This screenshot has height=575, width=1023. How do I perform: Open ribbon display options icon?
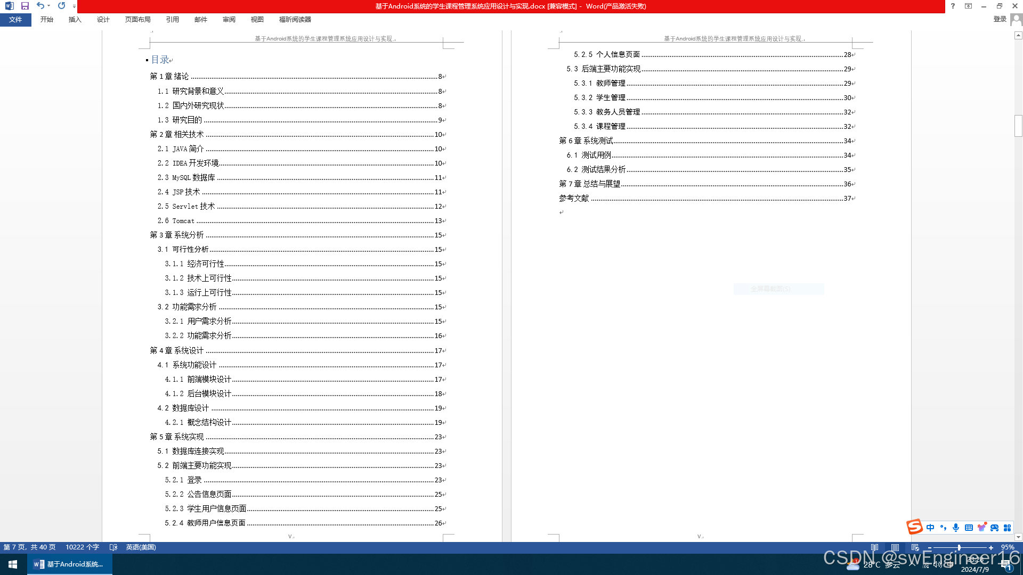click(968, 6)
